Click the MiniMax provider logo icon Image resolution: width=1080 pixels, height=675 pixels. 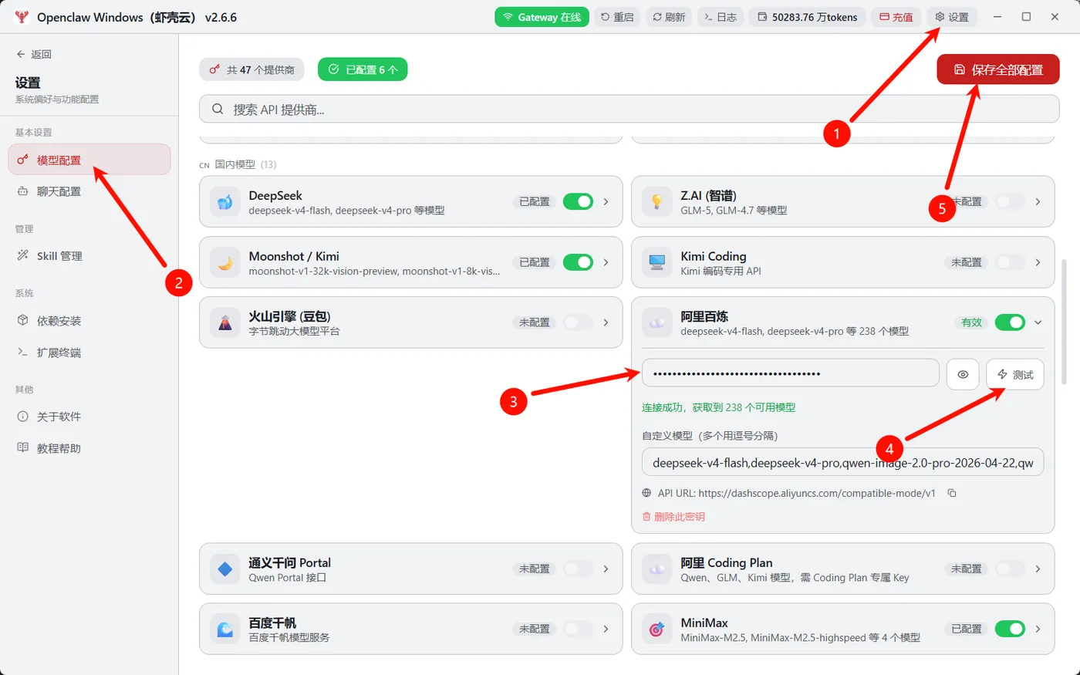(x=657, y=629)
